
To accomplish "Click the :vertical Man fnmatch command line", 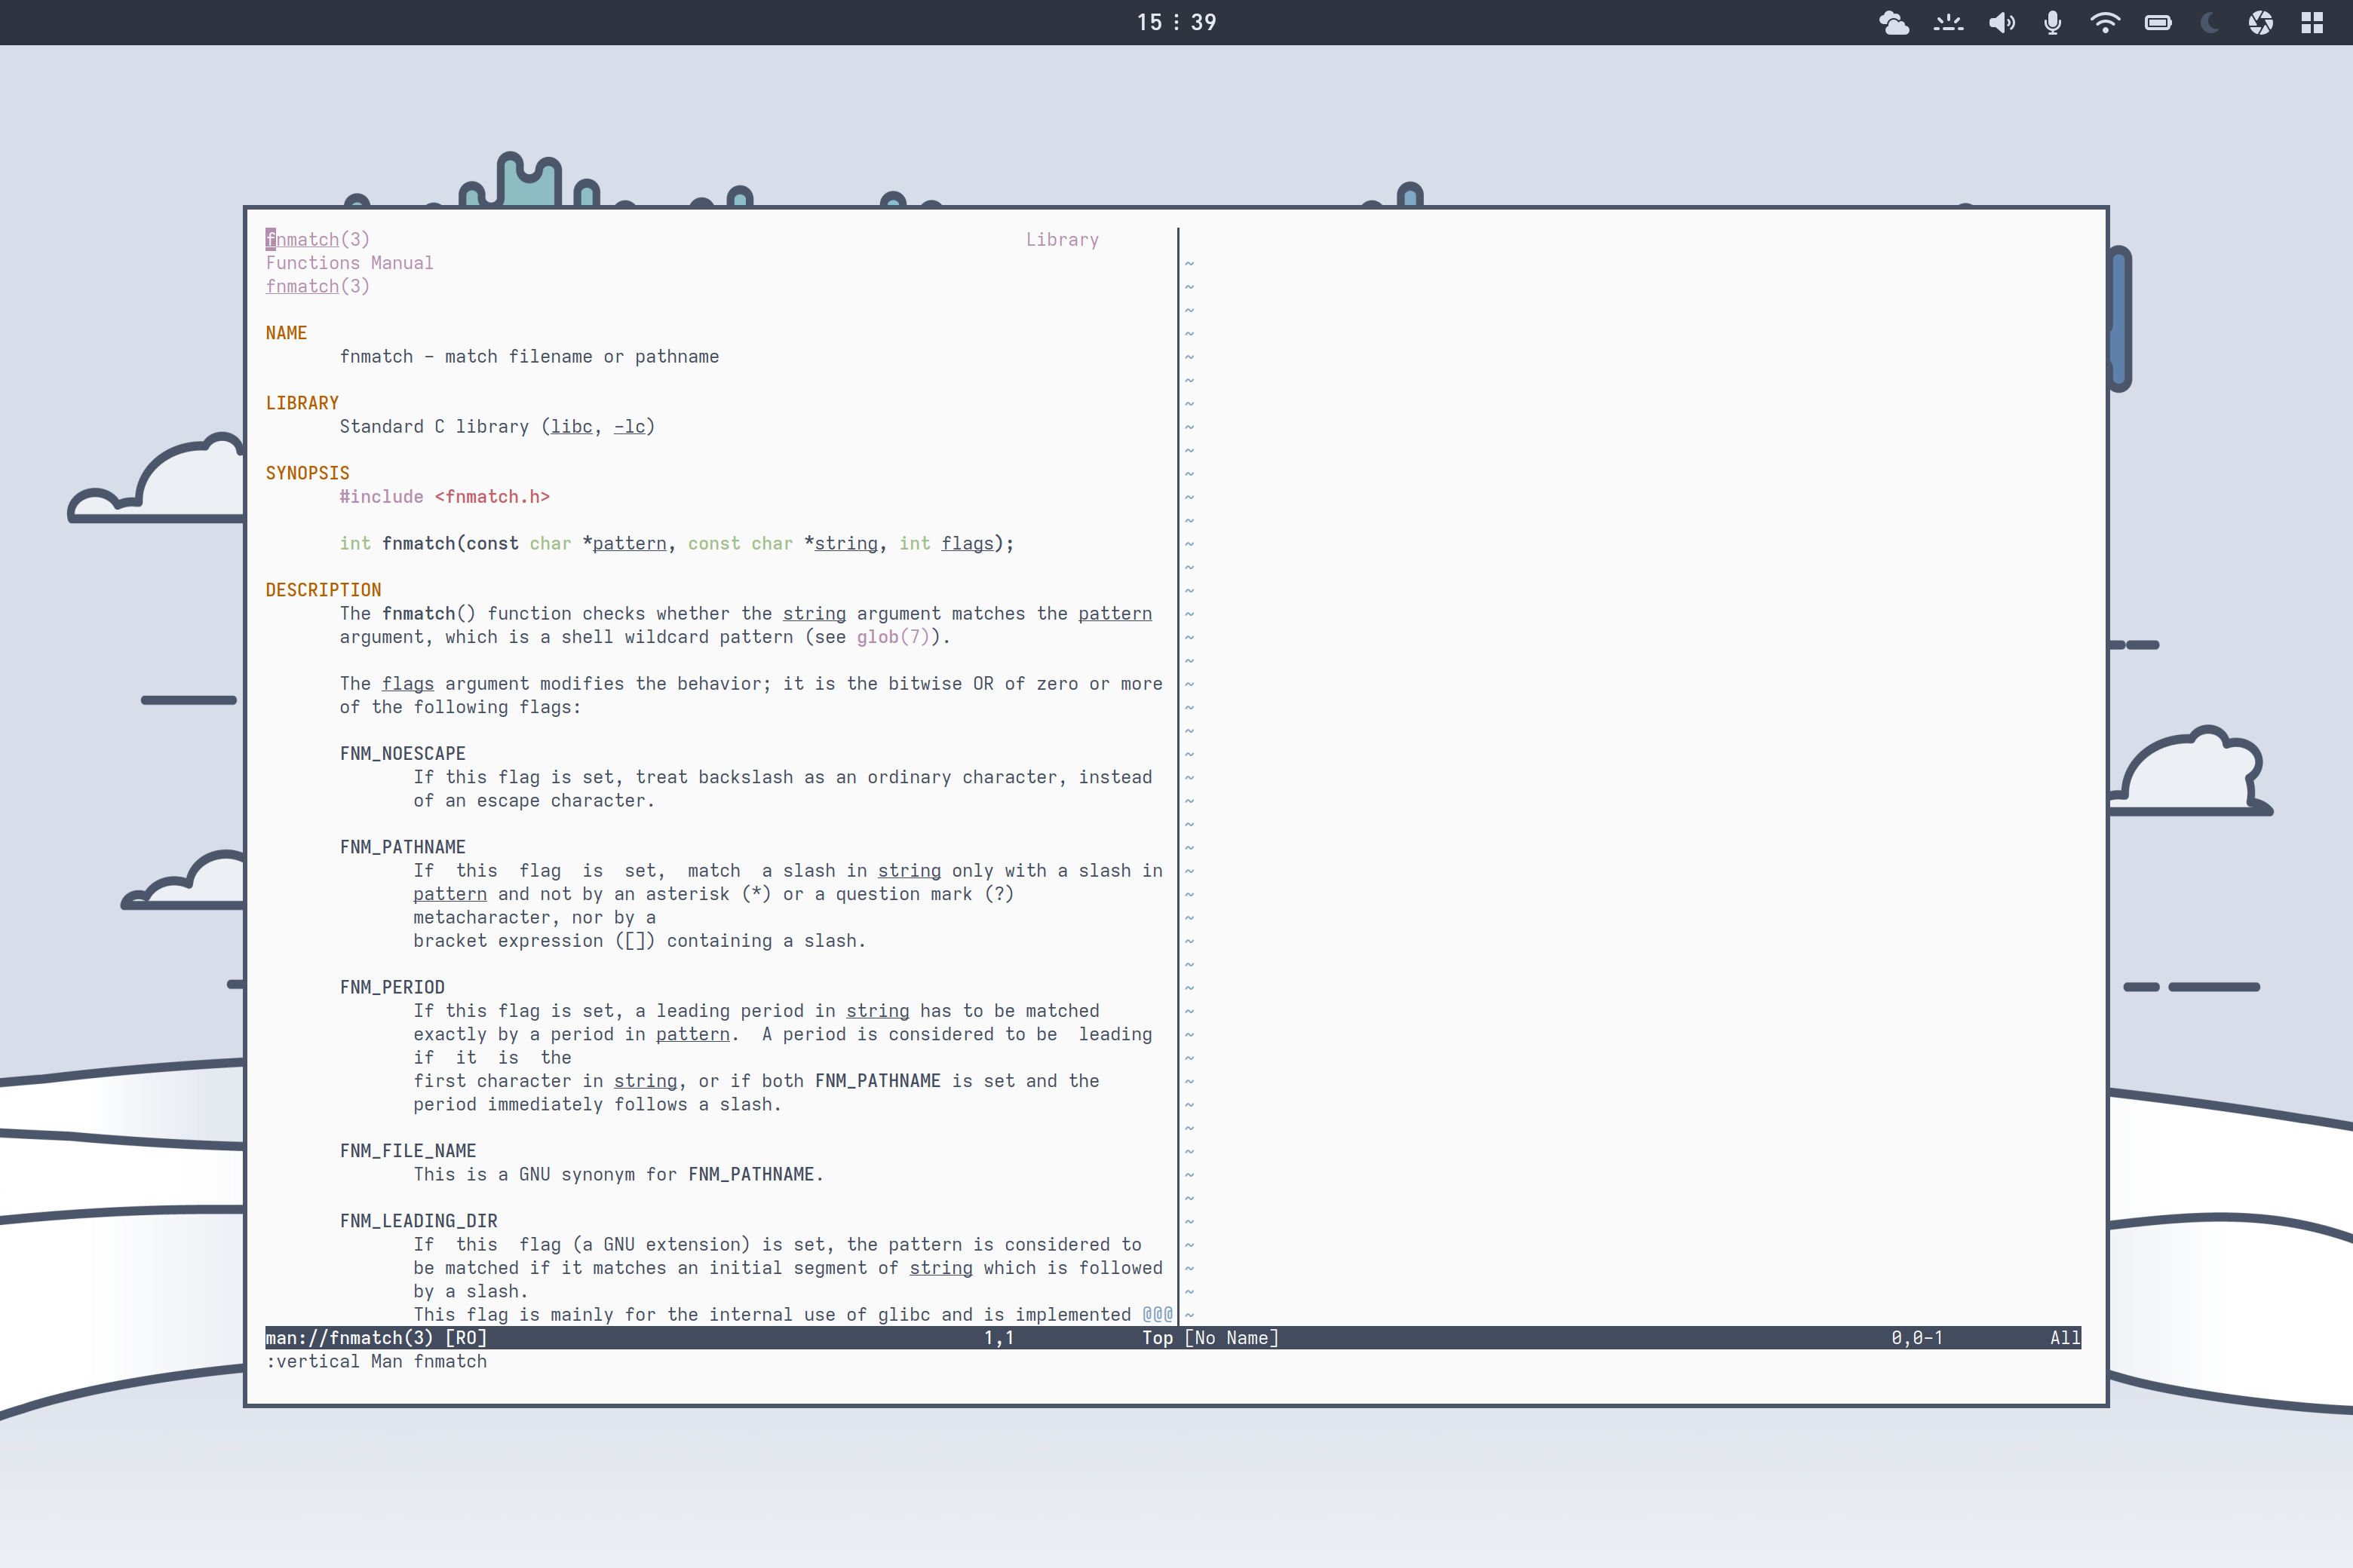I will point(376,1361).
